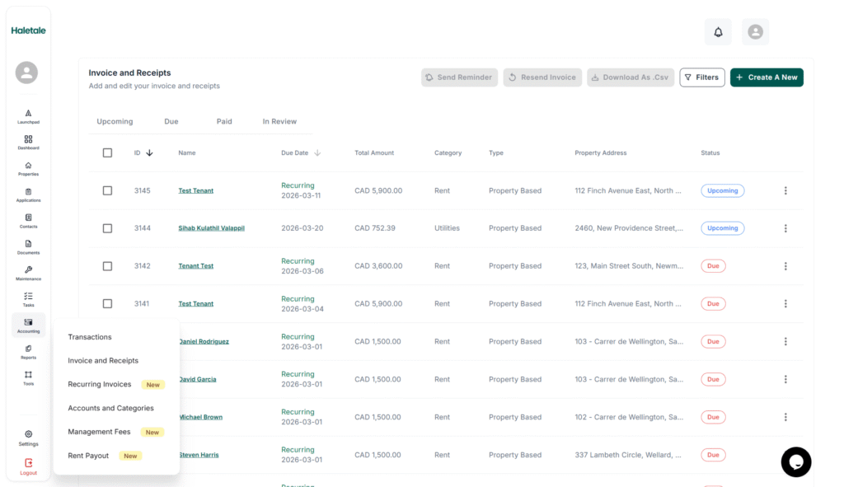The width and height of the screenshot is (844, 487).
Task: Open the Maintenance section
Action: pos(28,273)
